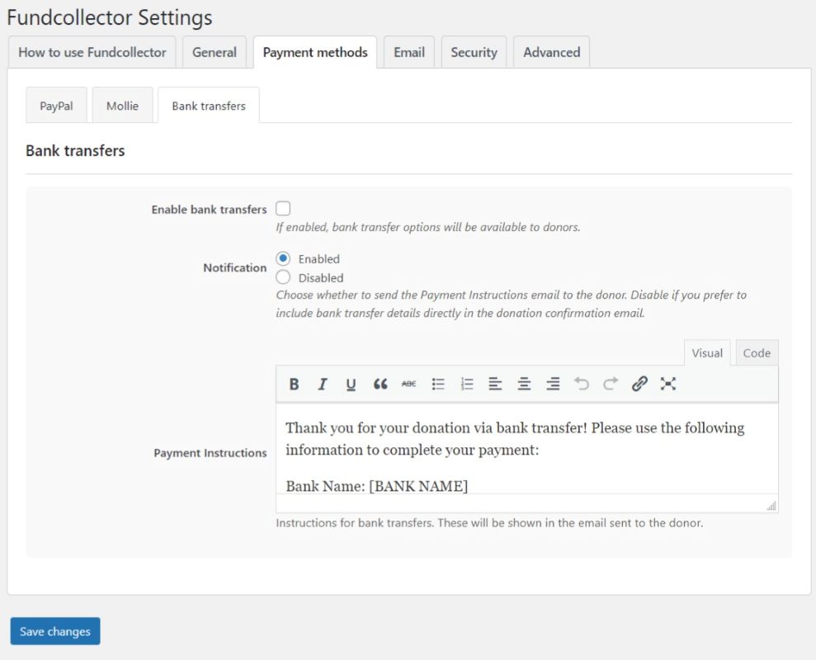
Task: Enable bank transfers for donors
Action: [x=285, y=209]
